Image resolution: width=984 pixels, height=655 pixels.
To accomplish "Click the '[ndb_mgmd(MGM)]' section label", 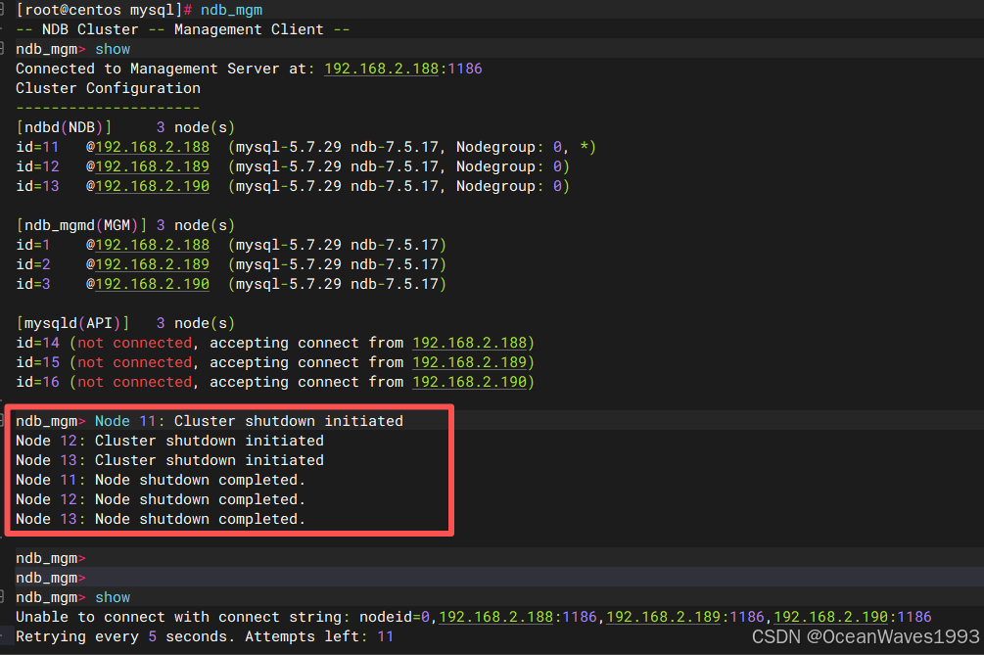I will 81,225.
